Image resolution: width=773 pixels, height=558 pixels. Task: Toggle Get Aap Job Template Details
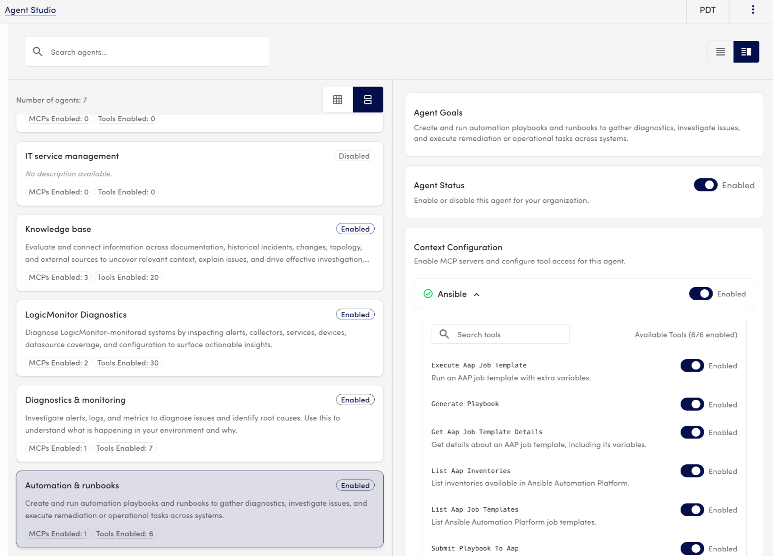(x=692, y=432)
